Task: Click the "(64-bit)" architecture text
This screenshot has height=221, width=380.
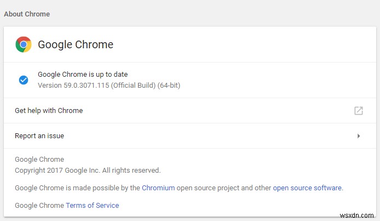Action: tap(169, 86)
